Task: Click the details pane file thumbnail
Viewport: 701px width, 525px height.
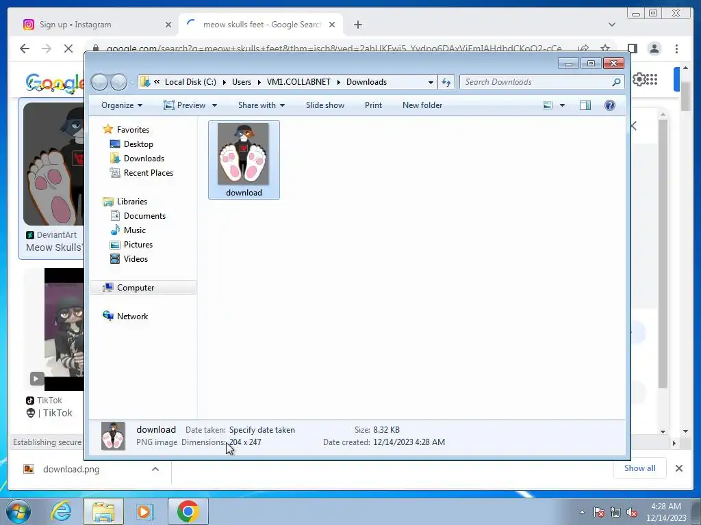Action: pyautogui.click(x=113, y=435)
